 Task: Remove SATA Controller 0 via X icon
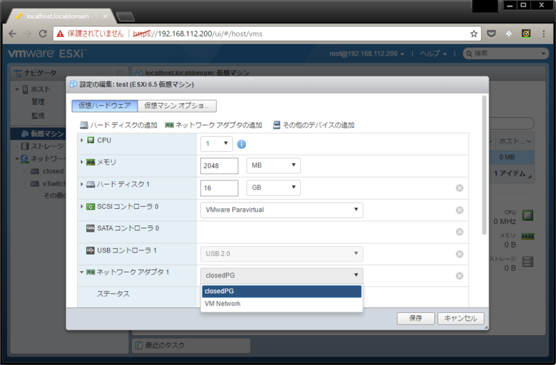459,232
